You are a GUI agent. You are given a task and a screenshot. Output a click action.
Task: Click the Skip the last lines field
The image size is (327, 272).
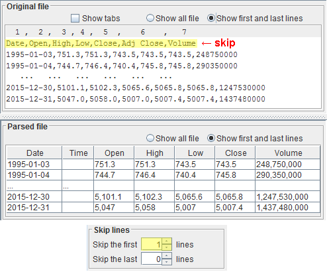tap(152, 259)
